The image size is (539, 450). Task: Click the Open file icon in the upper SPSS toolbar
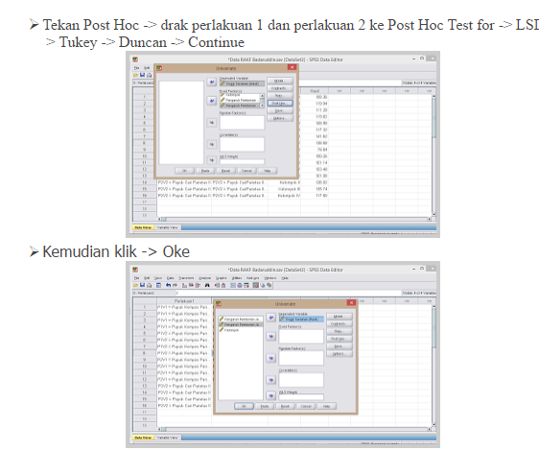coord(136,75)
